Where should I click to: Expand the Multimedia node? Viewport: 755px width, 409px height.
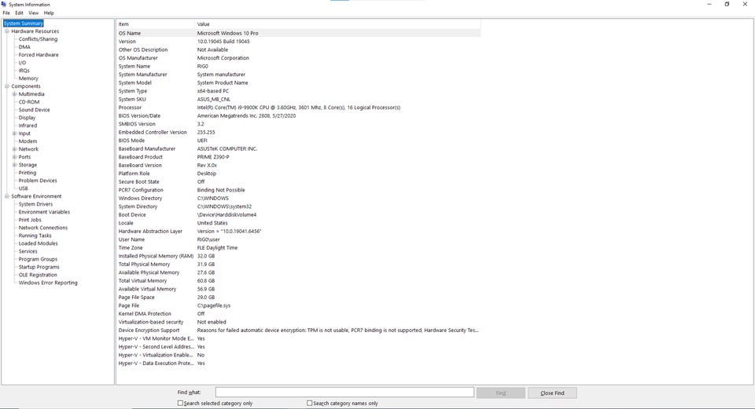pos(14,94)
